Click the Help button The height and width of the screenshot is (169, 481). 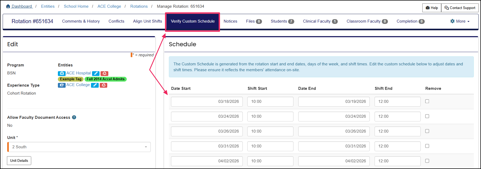click(432, 8)
